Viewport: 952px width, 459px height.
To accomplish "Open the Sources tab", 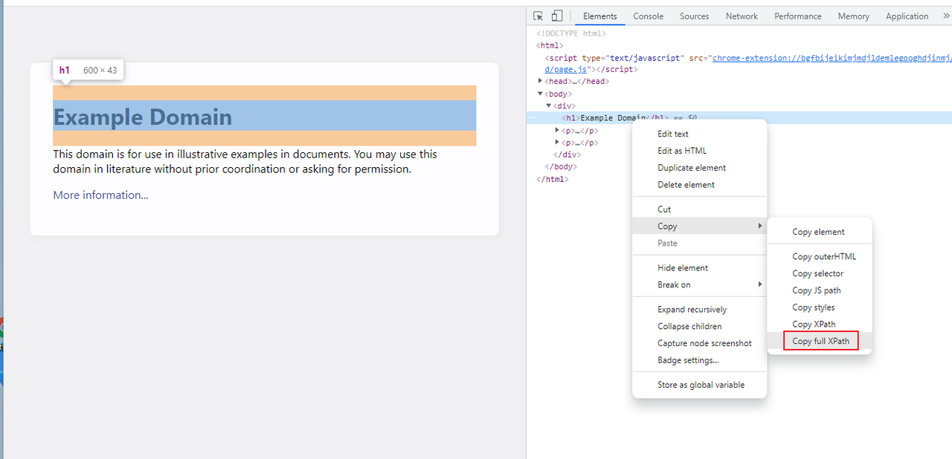I will click(x=695, y=16).
